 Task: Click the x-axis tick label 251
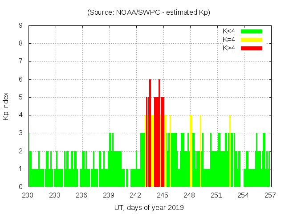click(x=216, y=195)
